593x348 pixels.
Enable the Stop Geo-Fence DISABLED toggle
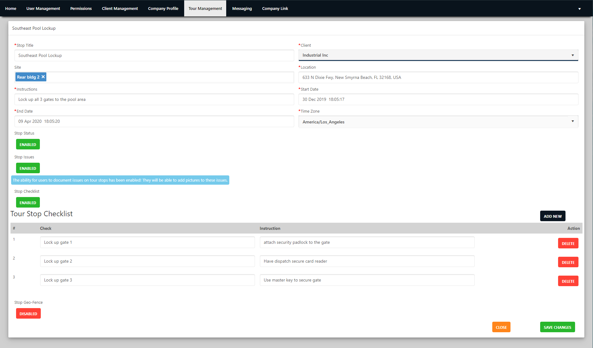tap(28, 314)
